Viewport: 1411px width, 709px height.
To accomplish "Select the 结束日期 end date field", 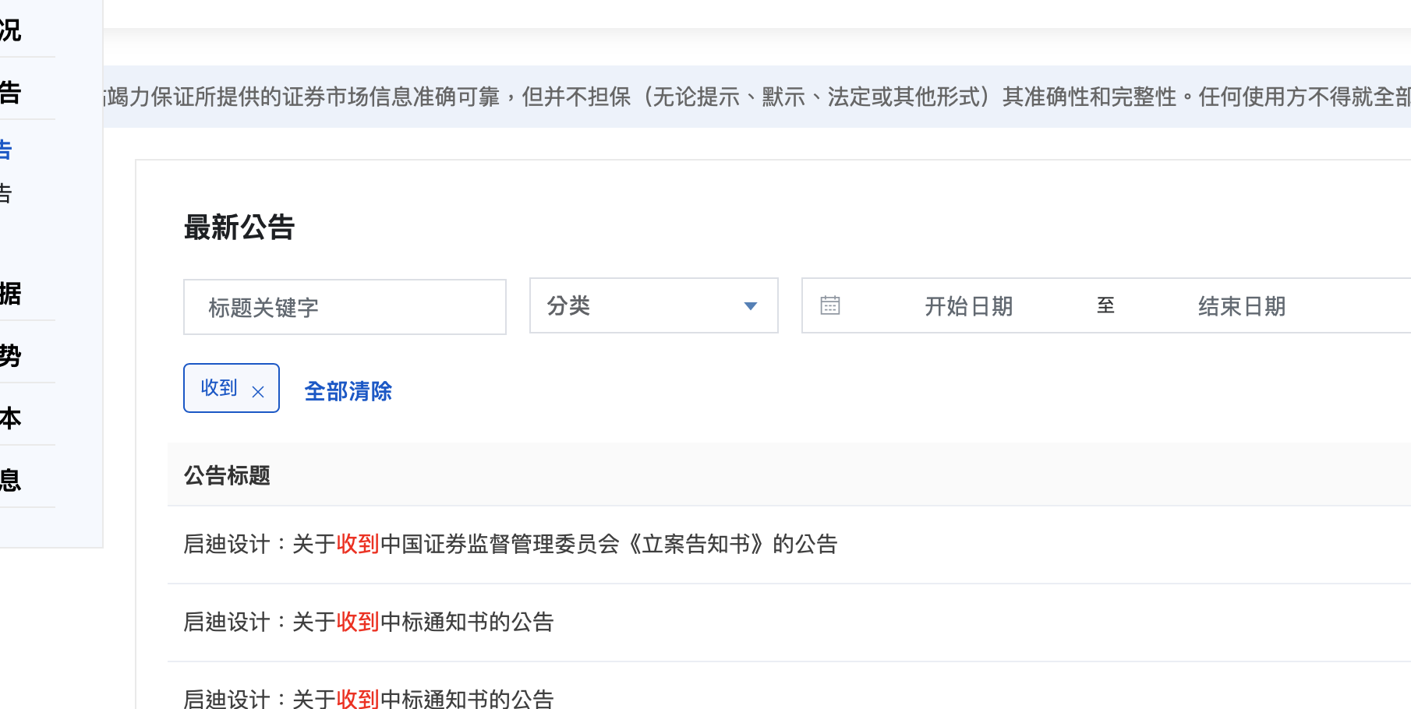I will point(1241,306).
